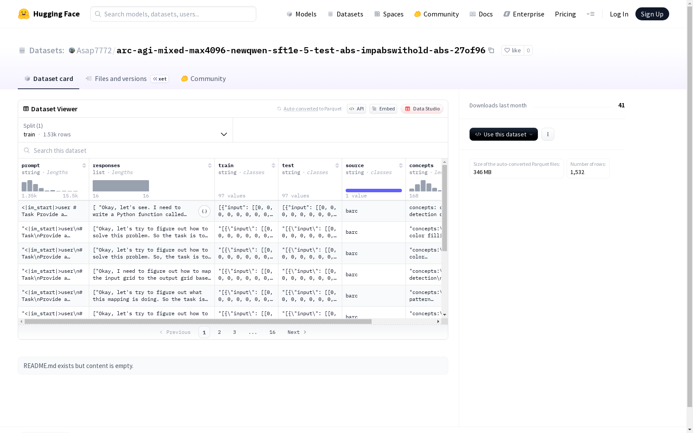Focus the Search this dataset field
Viewport: 693px width, 433px height.
[233, 150]
